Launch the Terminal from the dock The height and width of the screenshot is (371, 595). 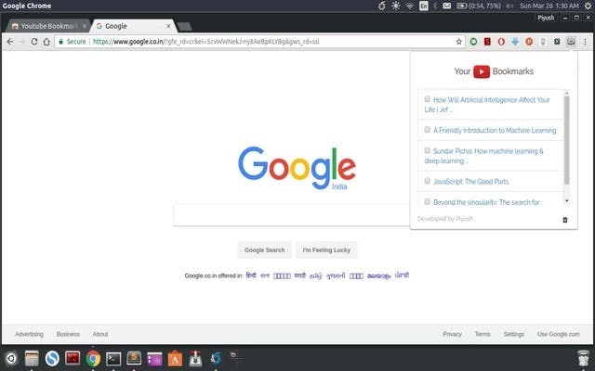113,358
